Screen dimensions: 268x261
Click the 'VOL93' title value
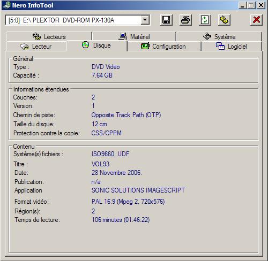pos(100,164)
